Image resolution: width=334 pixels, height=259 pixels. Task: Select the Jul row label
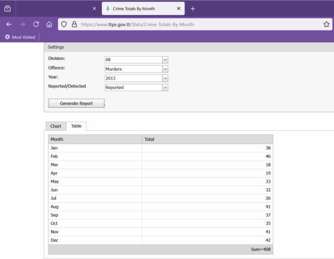[x=53, y=198]
